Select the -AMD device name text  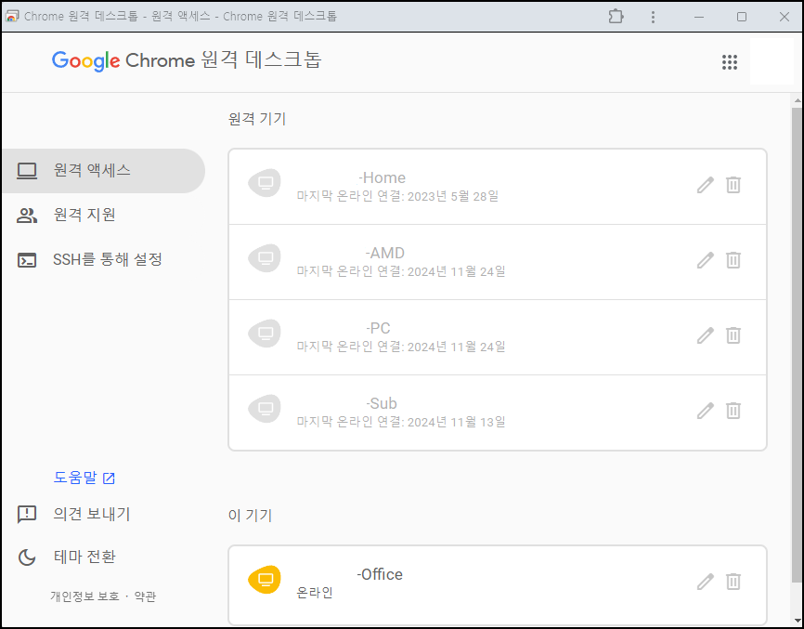[384, 253]
